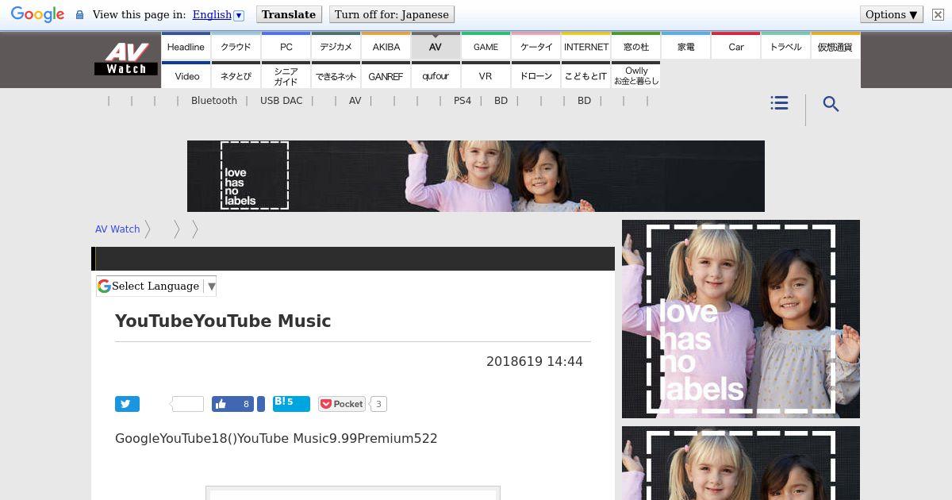Click the Hatena bookmark B! button
This screenshot has width=952, height=500.
[x=291, y=403]
